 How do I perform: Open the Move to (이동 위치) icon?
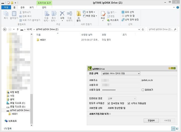(x=47, y=16)
